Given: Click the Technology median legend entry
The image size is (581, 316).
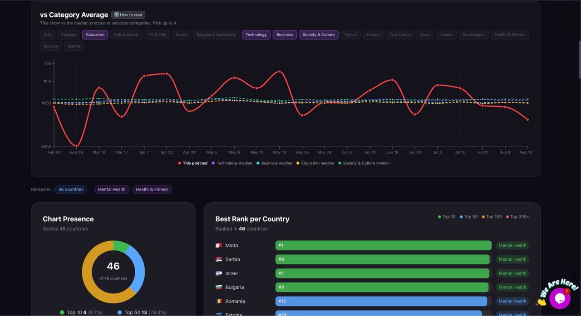Looking at the screenshot, I should [x=232, y=163].
